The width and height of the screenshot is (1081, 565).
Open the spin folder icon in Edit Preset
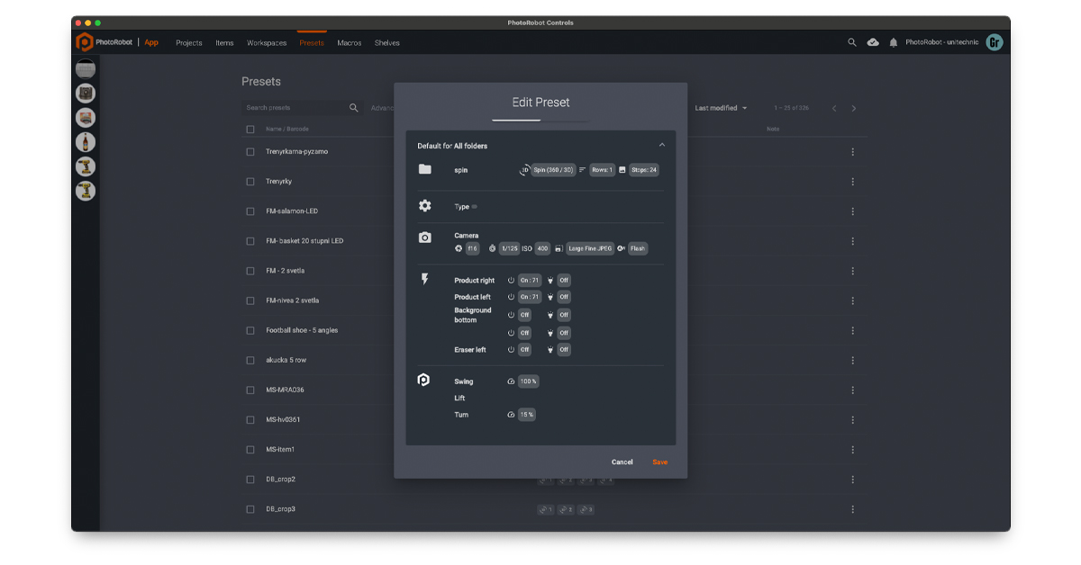(423, 170)
